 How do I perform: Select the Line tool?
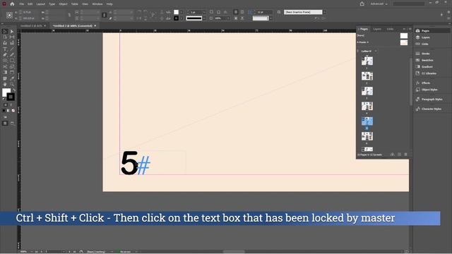[12, 49]
